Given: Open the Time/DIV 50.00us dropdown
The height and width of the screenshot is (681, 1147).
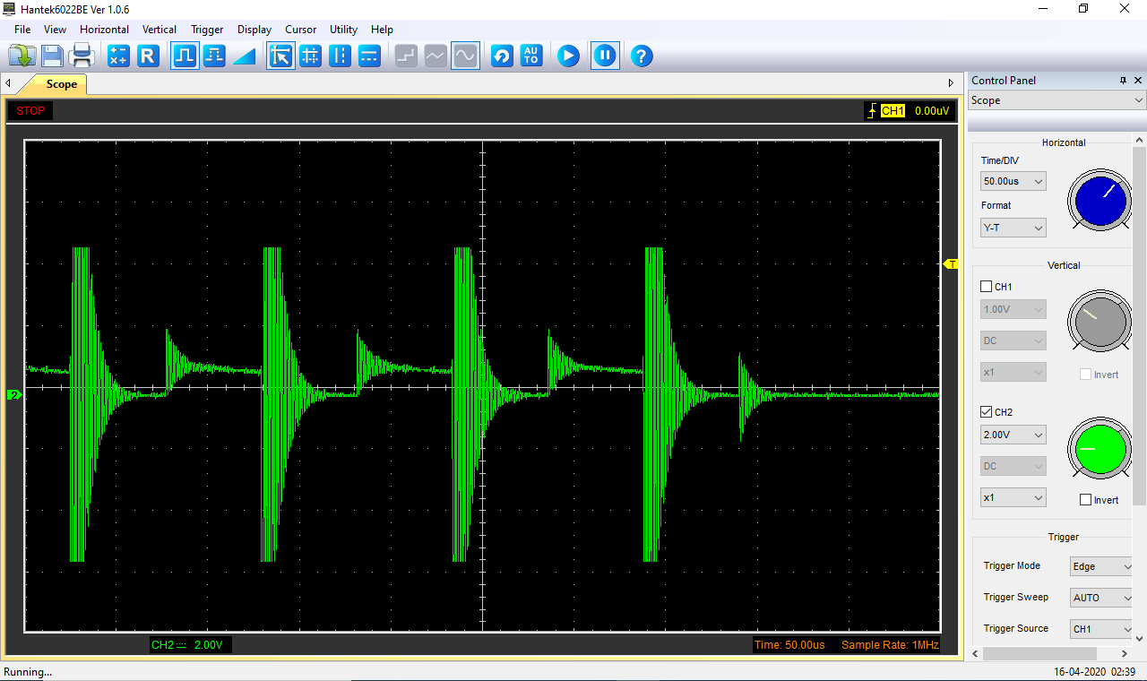Looking at the screenshot, I should pyautogui.click(x=1013, y=181).
